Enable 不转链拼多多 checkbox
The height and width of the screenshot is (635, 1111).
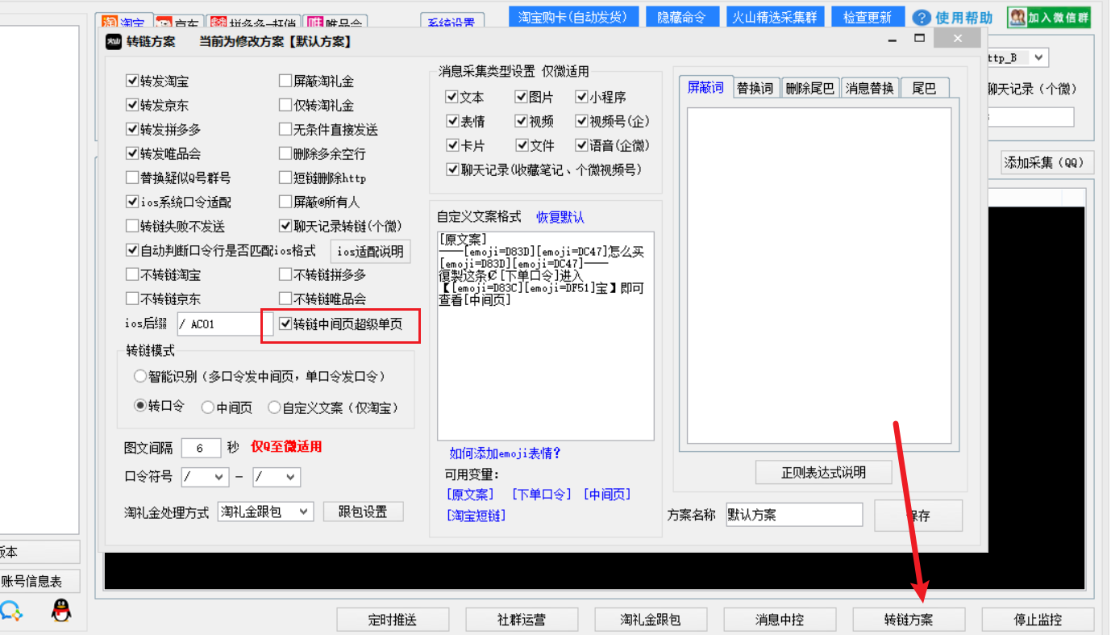[322, 275]
